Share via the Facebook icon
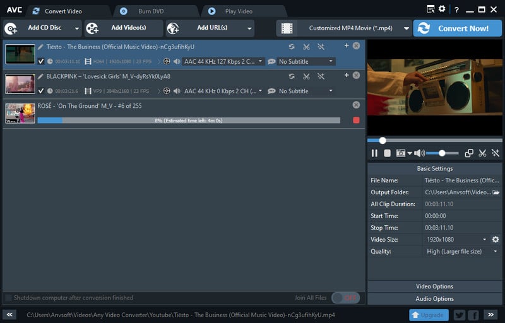 tap(473, 315)
